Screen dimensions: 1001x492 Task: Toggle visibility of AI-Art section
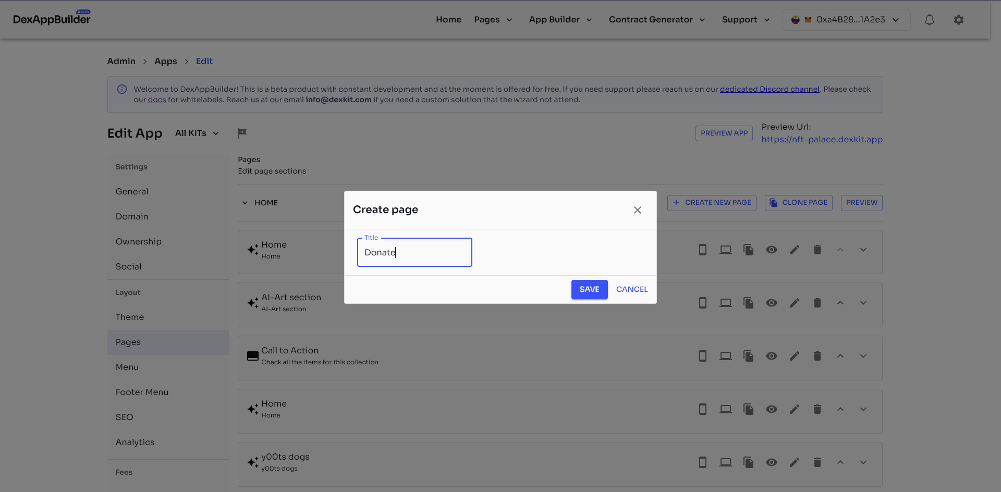point(771,303)
